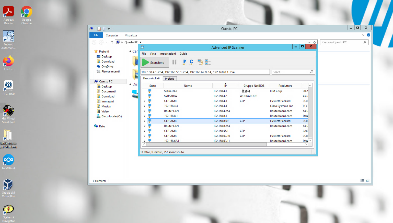Expand the CEP-AMR 192.168.8.99 row
The image size is (393, 223).
point(145,121)
